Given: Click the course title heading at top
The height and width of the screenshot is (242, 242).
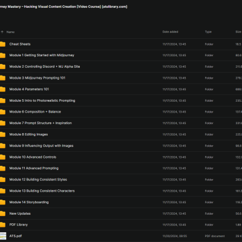Looking at the screenshot, I should 64,7.
